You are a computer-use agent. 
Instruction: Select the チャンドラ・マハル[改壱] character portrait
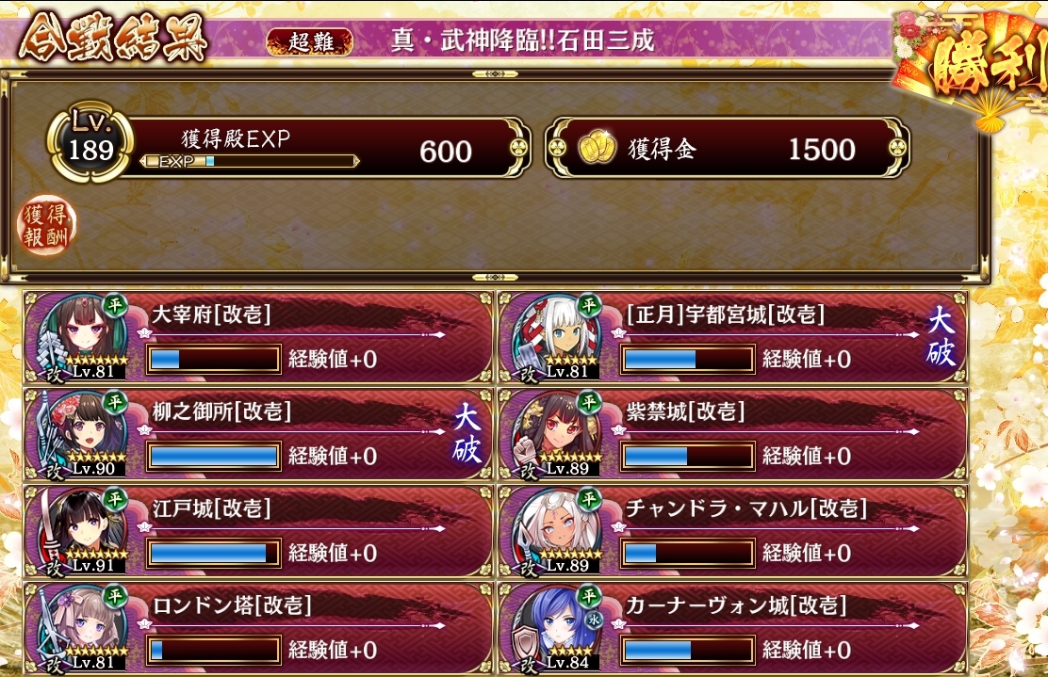point(555,531)
